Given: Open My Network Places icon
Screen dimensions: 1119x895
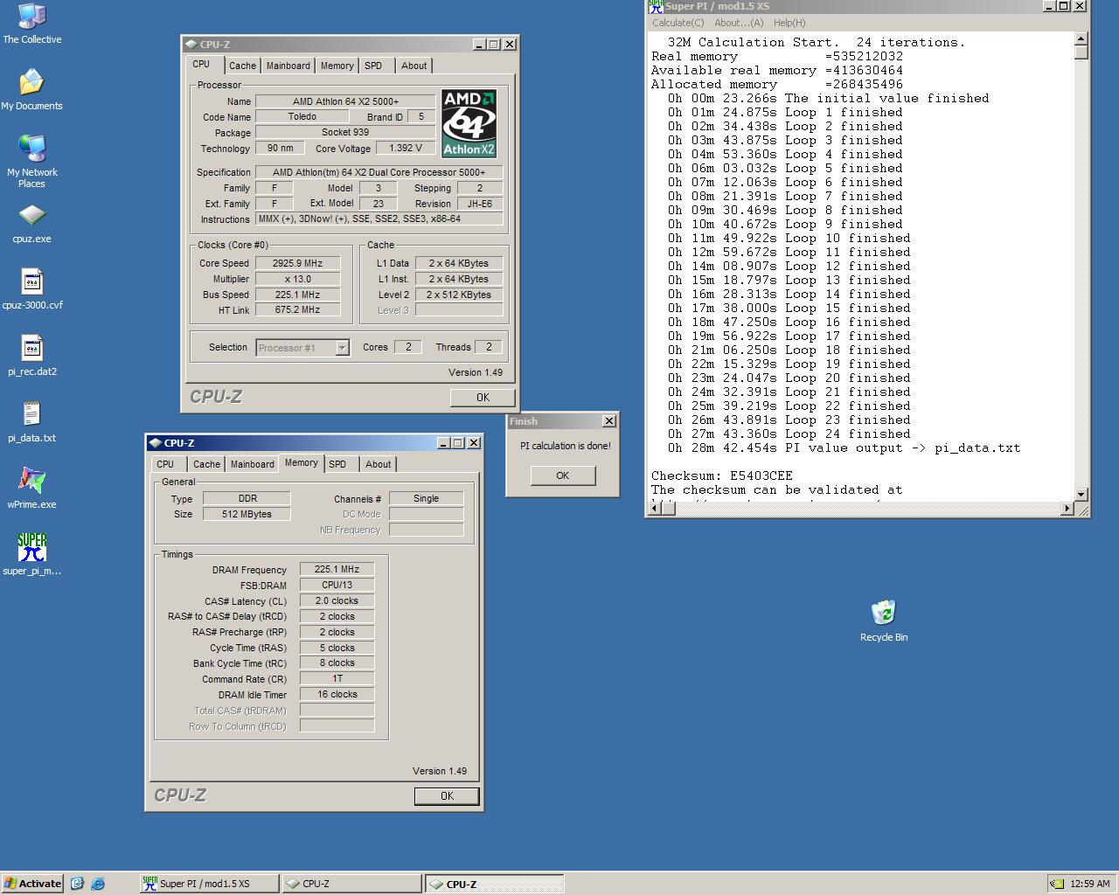Looking at the screenshot, I should (x=32, y=162).
